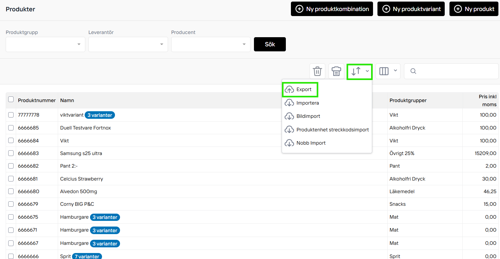The height and width of the screenshot is (259, 500).
Task: Click the archive box icon in toolbar
Action: click(x=336, y=71)
